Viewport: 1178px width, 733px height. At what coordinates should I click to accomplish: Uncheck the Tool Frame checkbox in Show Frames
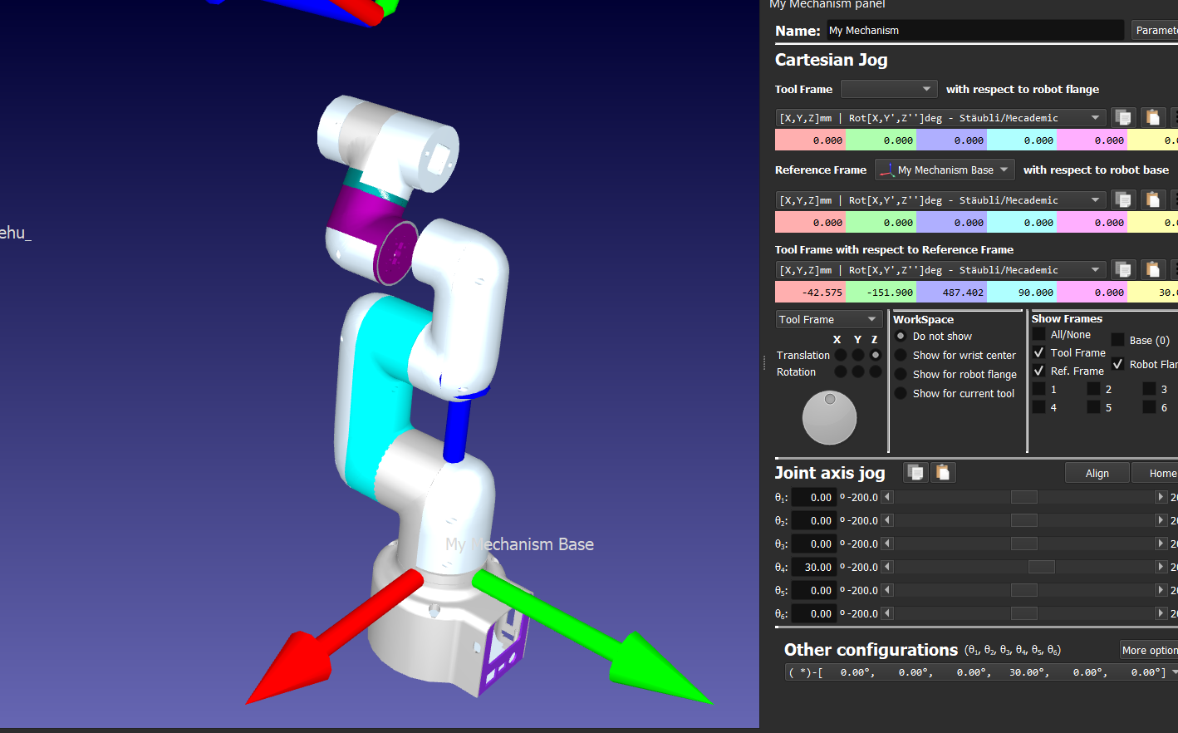click(1038, 352)
